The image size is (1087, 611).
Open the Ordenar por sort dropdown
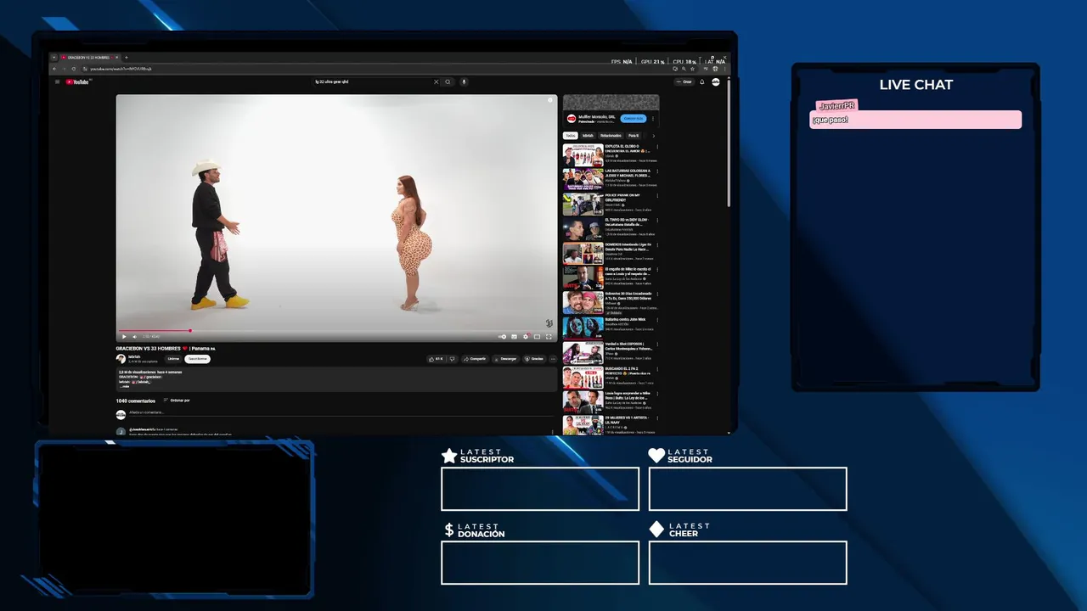coord(177,400)
